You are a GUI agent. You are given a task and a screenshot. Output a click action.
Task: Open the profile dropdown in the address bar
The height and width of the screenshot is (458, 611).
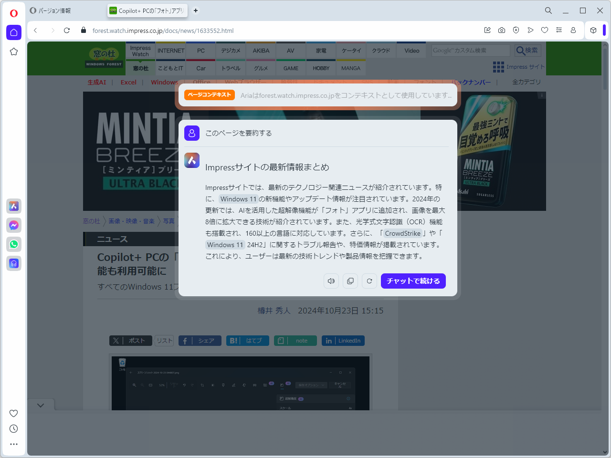pos(573,30)
